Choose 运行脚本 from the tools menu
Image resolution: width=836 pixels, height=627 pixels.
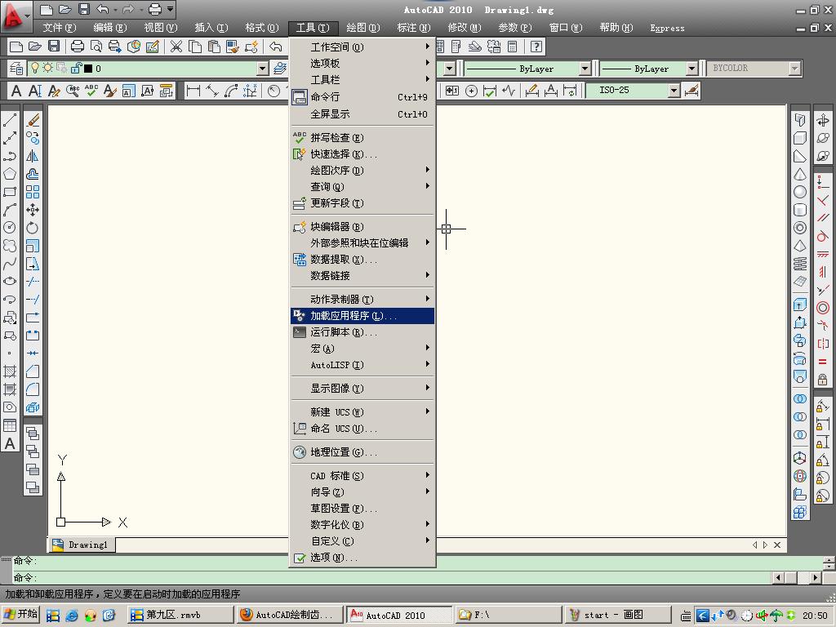pos(363,332)
